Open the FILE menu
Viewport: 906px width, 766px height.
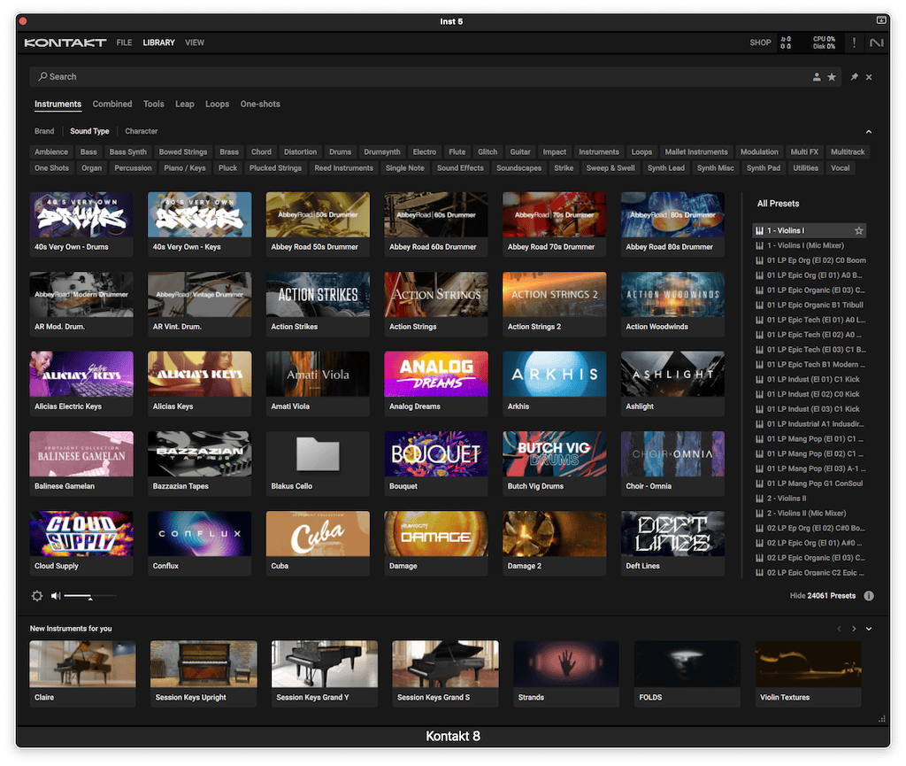click(x=124, y=43)
